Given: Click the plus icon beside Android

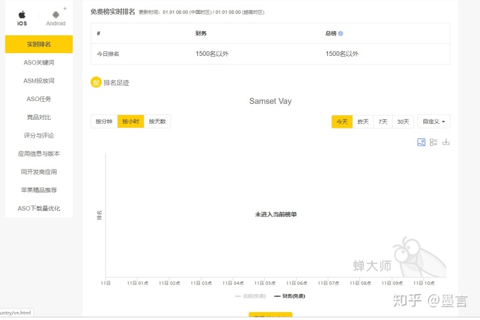Looking at the screenshot, I should coord(65,9).
